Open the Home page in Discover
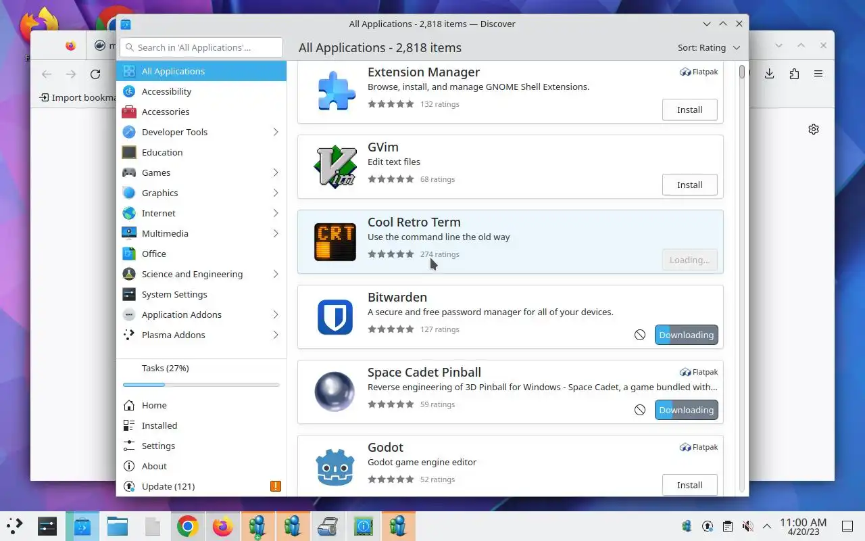Viewport: 865px width, 541px height. (201, 405)
